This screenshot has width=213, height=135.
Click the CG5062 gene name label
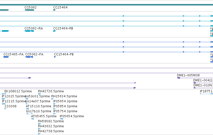coord(31,7)
